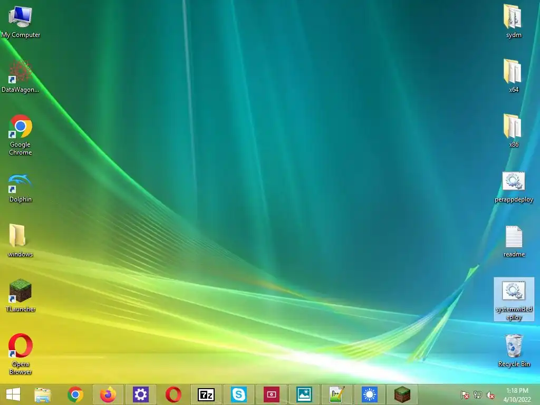Select the My Computer desktop icon
540x405 pixels.
[x=21, y=22]
